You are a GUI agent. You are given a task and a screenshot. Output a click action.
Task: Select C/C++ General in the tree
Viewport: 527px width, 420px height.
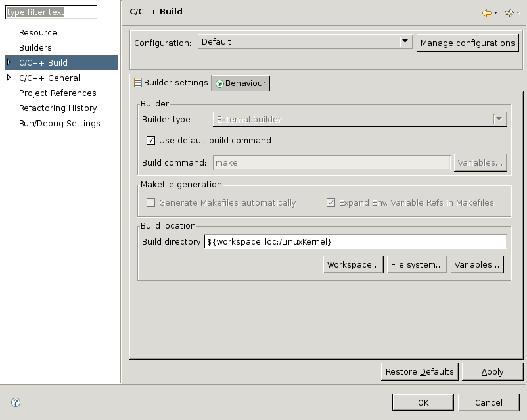tap(49, 78)
